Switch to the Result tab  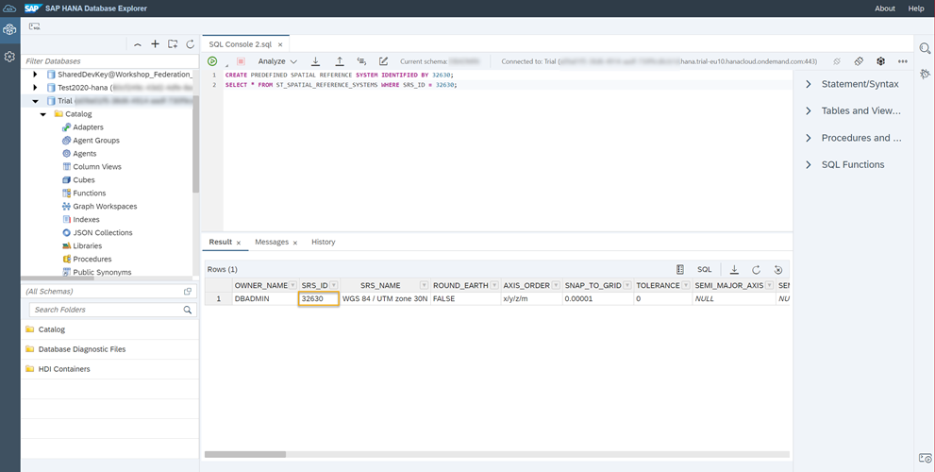point(221,242)
